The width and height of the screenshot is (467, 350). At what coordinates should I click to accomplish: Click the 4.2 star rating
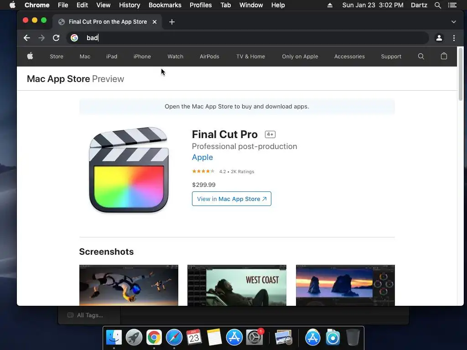203,171
